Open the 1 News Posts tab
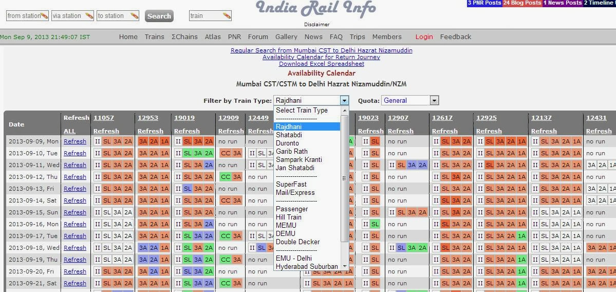Screen dimensions: 616x292 click(563, 3)
